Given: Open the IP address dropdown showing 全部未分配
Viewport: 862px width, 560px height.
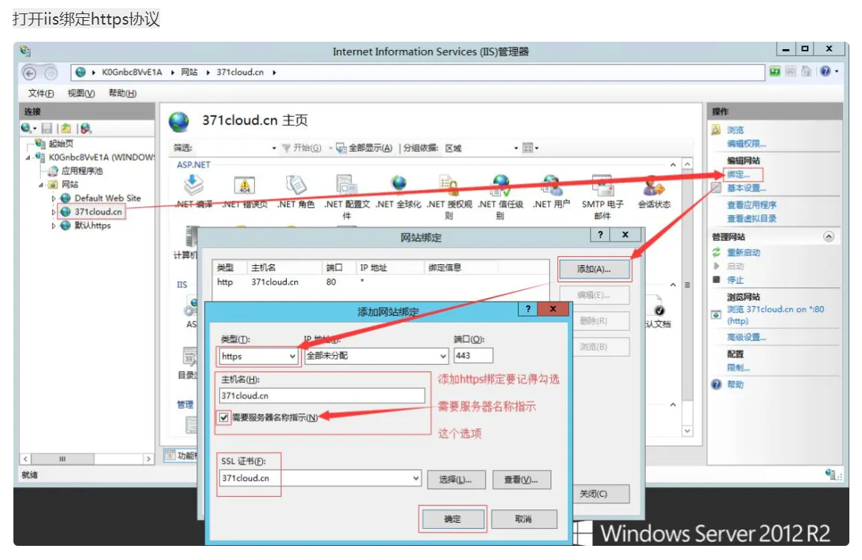Looking at the screenshot, I should [376, 356].
